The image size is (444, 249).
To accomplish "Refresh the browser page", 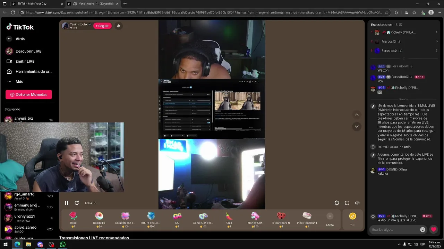I will [x=13, y=12].
